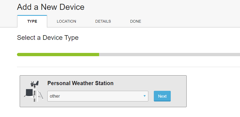Click the blue highlight above the TYPE tab

pyautogui.click(x=32, y=15)
